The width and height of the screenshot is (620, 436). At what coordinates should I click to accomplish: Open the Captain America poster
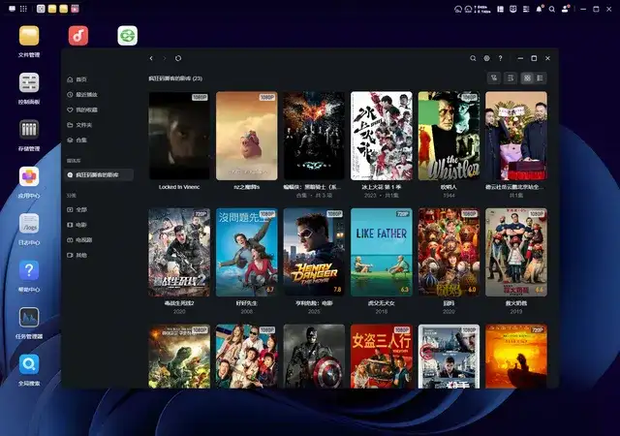click(x=314, y=357)
